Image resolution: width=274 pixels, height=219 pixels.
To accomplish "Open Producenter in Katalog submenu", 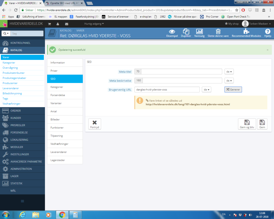I will click(10, 83).
